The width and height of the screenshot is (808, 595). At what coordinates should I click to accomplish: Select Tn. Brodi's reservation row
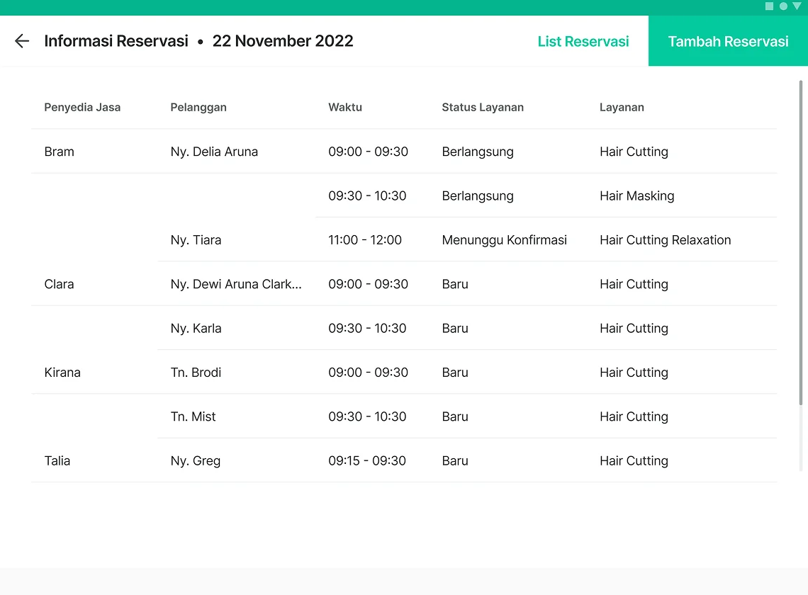404,373
